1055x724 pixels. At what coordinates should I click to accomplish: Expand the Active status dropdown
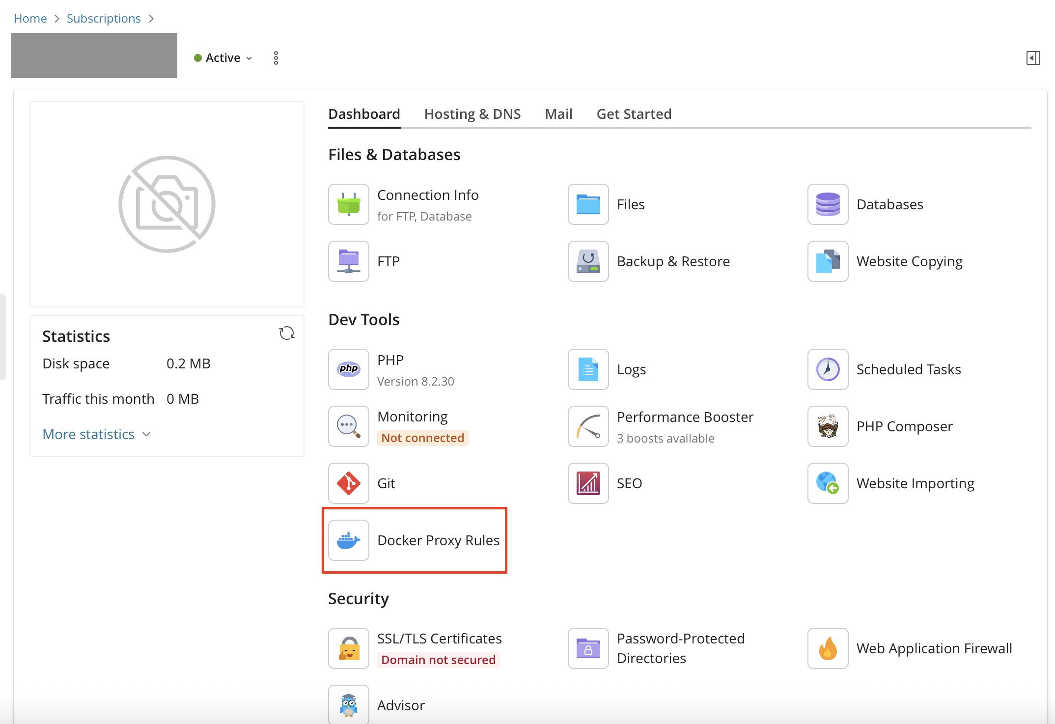pos(223,58)
